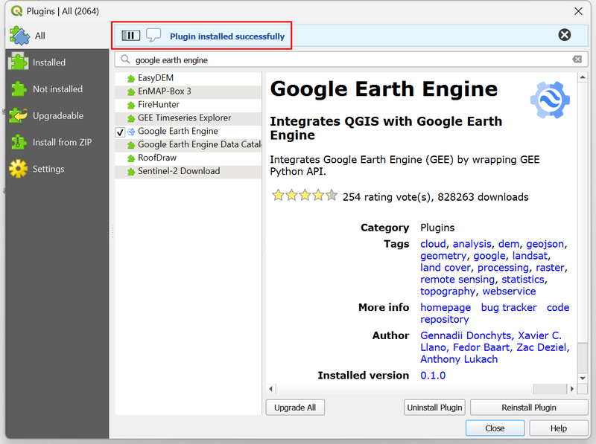The image size is (596, 444).
Task: Pick Google Earth Engine Data Catalog plugin
Action: 188,144
